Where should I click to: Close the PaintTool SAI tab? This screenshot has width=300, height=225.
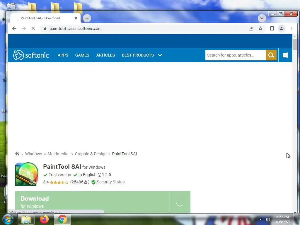point(76,18)
